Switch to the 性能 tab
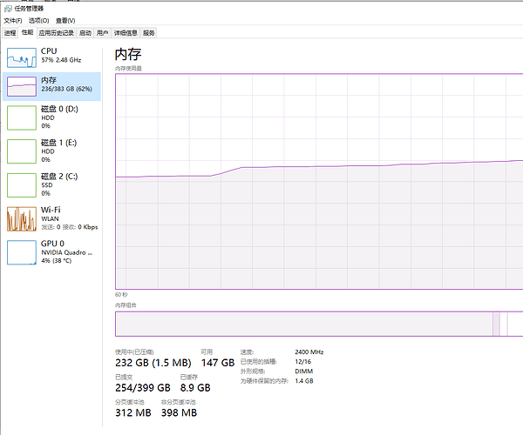This screenshot has width=523, height=435. pyautogui.click(x=27, y=32)
